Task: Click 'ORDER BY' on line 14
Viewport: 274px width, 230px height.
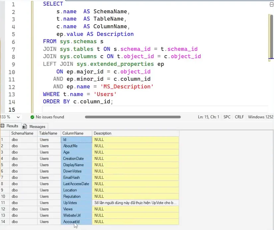Action: (x=56, y=101)
